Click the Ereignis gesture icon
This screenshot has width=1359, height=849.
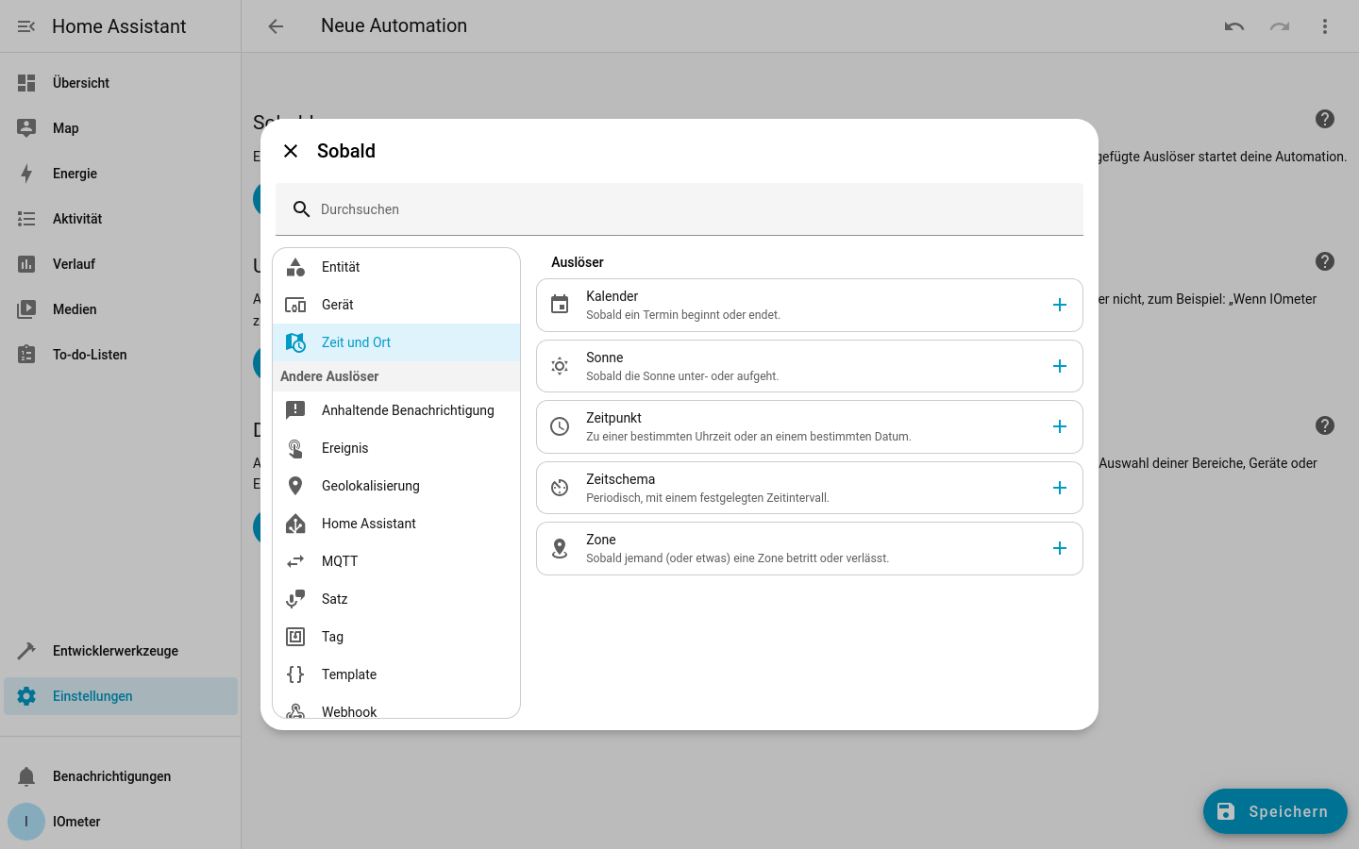pyautogui.click(x=295, y=448)
